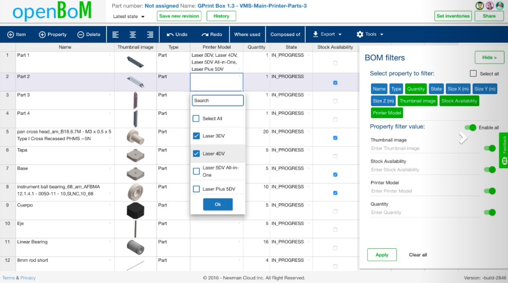Align text right in toolbar
Viewport: 508px width, 283px height.
[150, 34]
